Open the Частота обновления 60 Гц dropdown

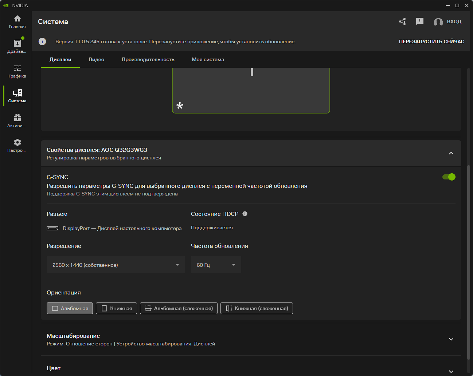coord(216,265)
